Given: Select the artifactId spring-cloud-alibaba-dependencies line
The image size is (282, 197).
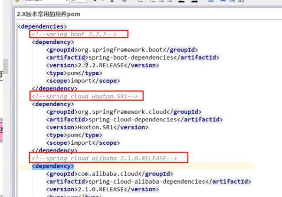Looking at the screenshot, I should coord(148,181).
